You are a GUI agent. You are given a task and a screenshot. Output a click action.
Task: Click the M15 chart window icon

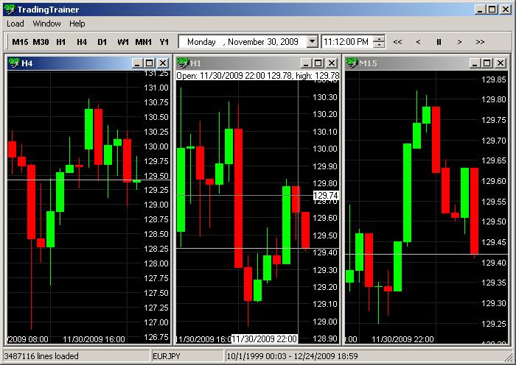[x=352, y=63]
